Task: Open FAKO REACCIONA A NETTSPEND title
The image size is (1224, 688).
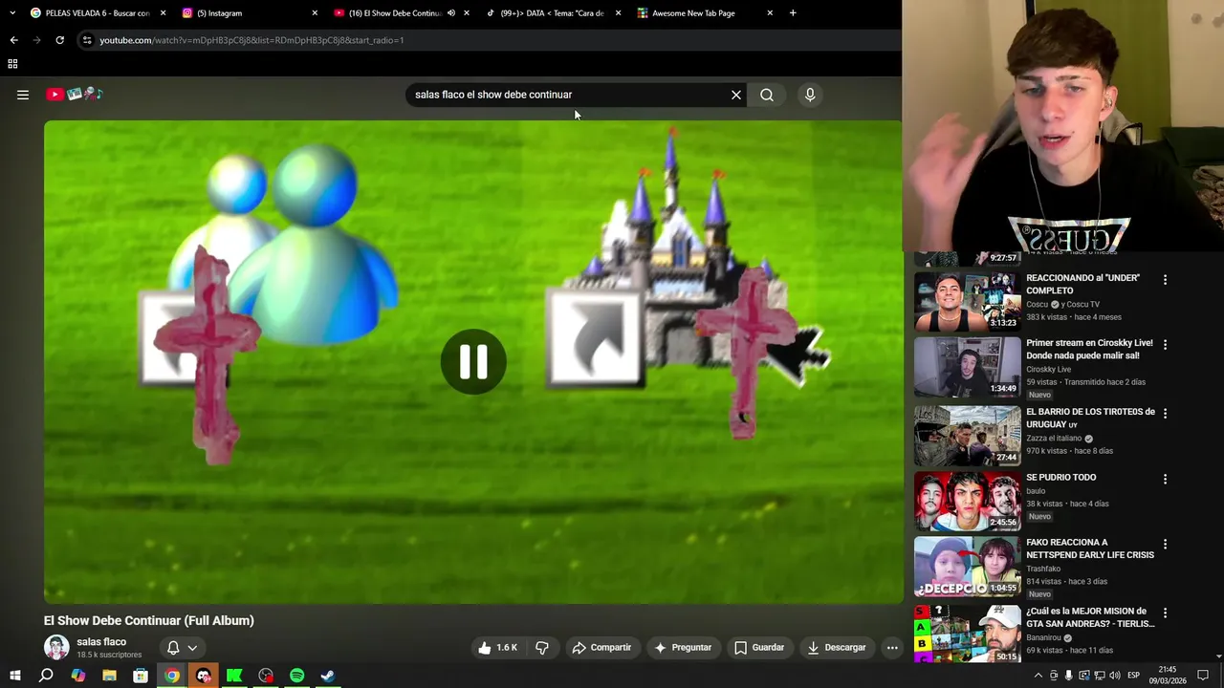Action: pyautogui.click(x=1090, y=548)
